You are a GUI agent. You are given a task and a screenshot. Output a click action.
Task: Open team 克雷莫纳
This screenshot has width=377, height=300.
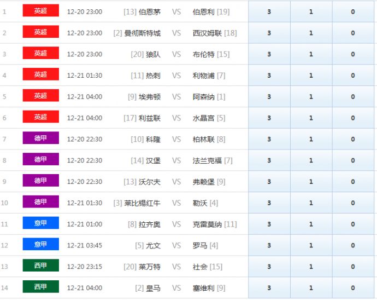[x=207, y=224]
